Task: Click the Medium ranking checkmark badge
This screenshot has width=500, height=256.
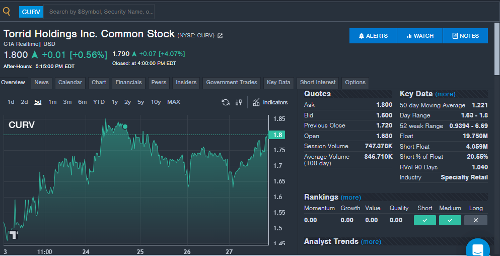Action: [x=450, y=220]
